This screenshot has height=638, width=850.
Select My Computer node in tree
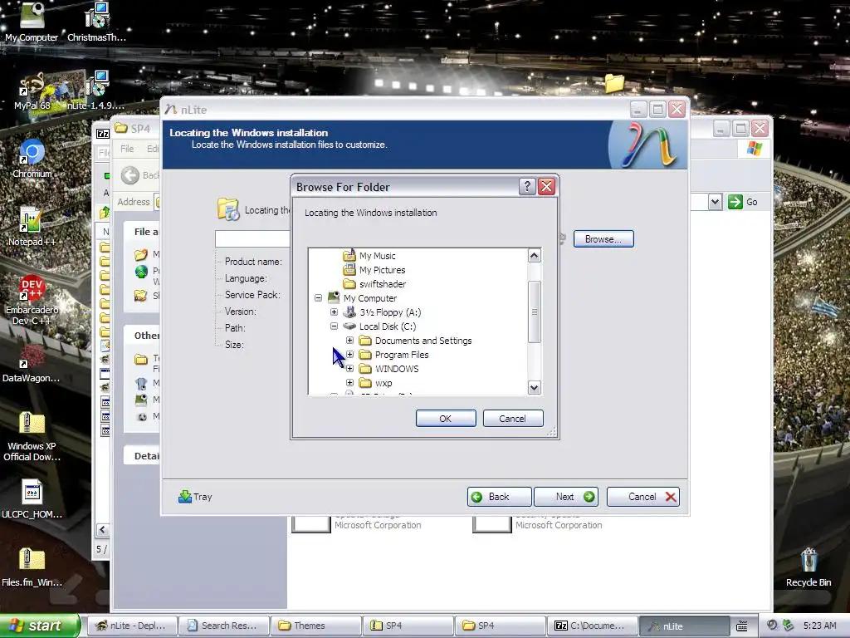369,298
